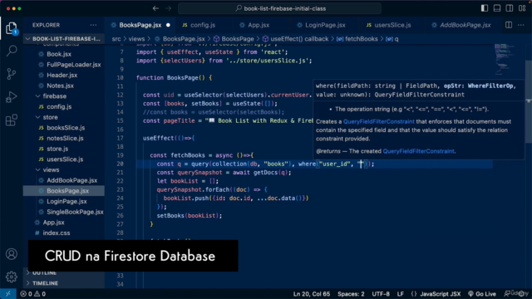
Task: Select the BooksPage.jsx tab
Action: point(140,25)
